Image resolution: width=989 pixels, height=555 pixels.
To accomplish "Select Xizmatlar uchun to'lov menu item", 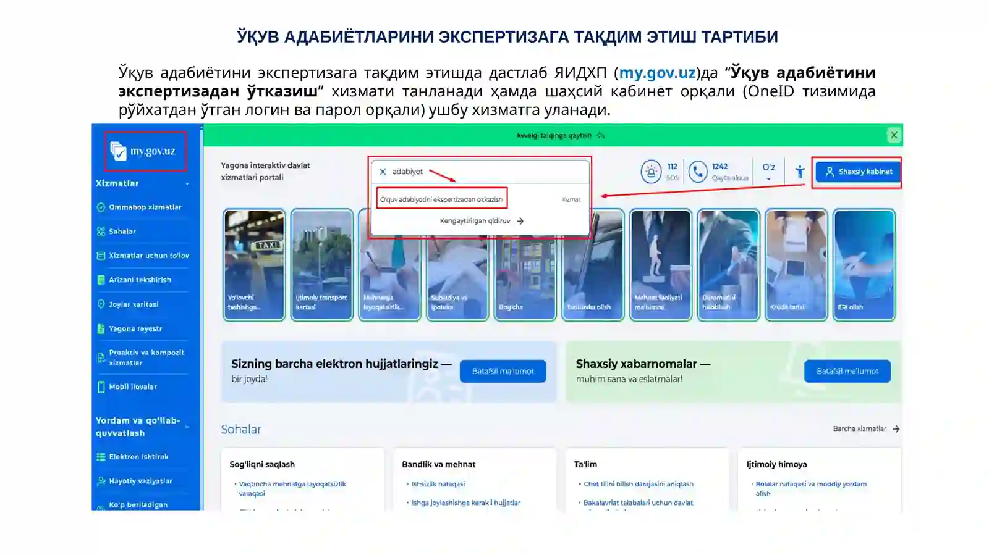I will pos(149,256).
